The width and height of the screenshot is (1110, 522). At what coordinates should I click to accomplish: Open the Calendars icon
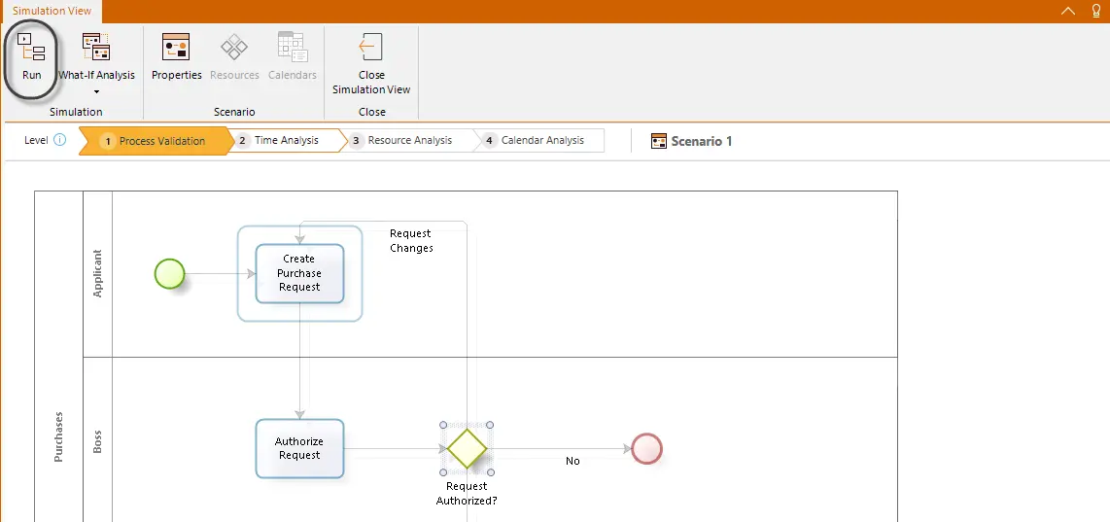pyautogui.click(x=293, y=56)
